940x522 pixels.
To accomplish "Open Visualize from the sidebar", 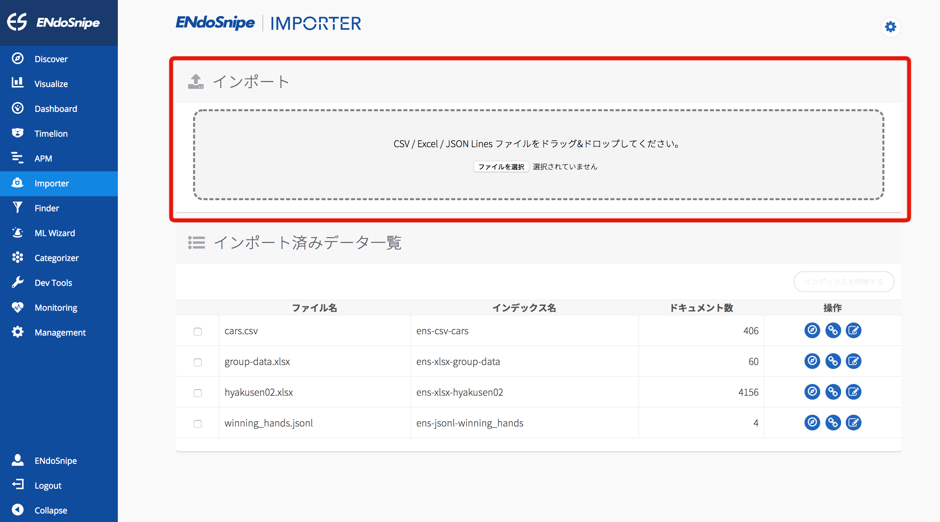I will 59,83.
